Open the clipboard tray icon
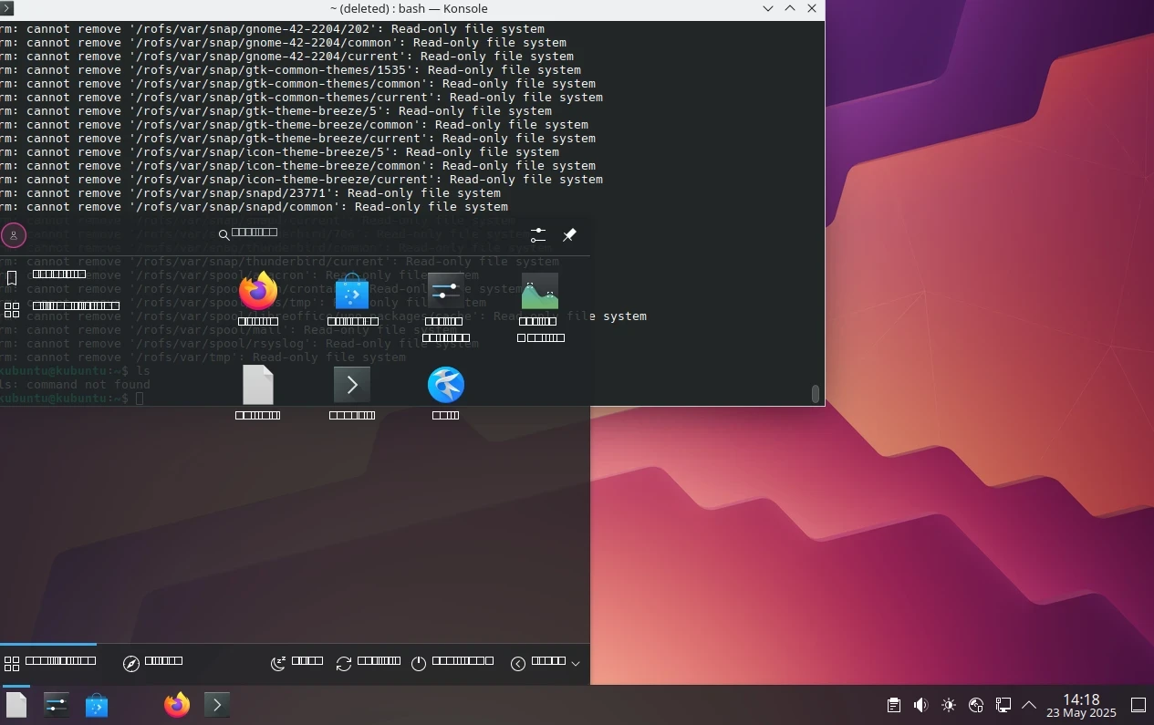This screenshot has height=725, width=1154. click(x=894, y=705)
